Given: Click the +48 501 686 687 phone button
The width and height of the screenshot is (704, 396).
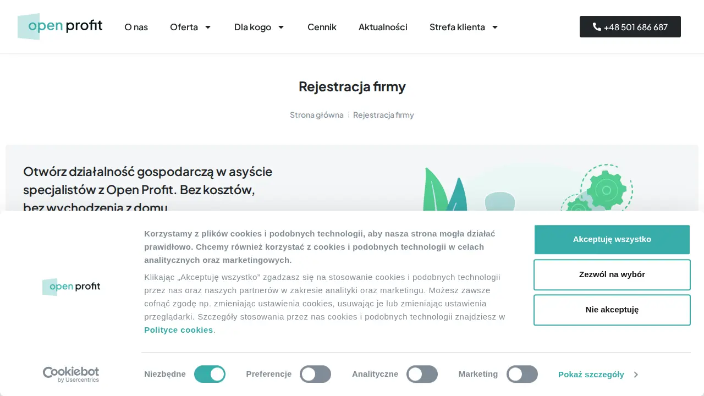Looking at the screenshot, I should (630, 26).
